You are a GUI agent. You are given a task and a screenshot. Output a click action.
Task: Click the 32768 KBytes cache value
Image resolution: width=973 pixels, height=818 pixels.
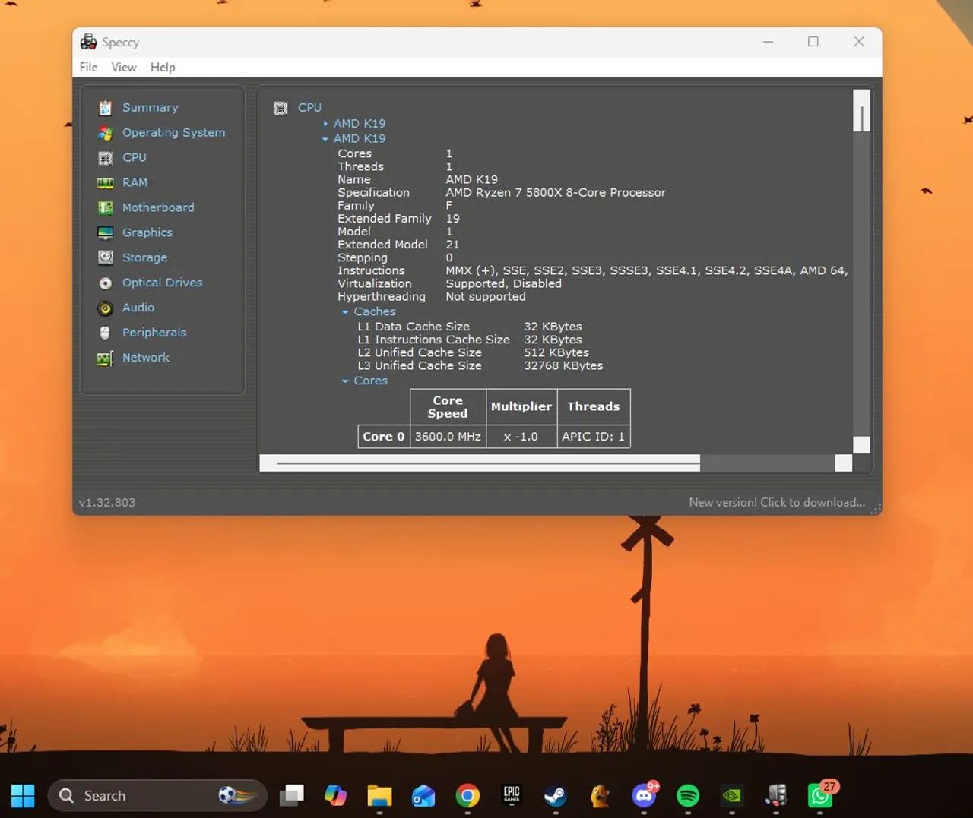[563, 365]
